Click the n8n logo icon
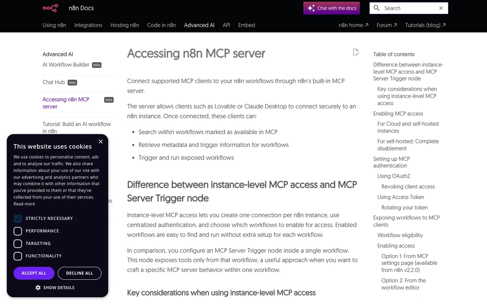The width and height of the screenshot is (487, 304). coord(50,8)
